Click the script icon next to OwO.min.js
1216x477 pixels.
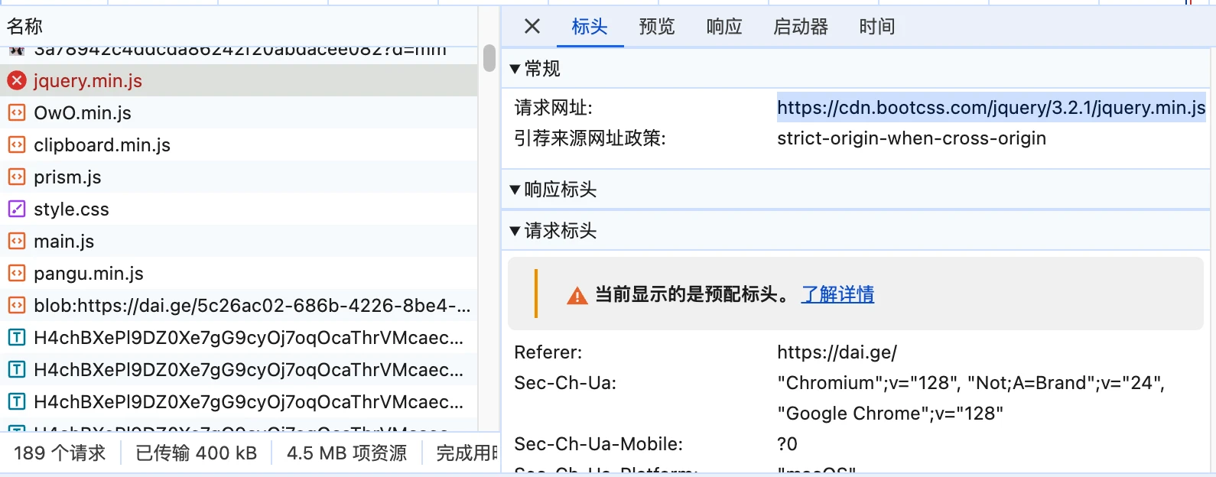tap(17, 113)
